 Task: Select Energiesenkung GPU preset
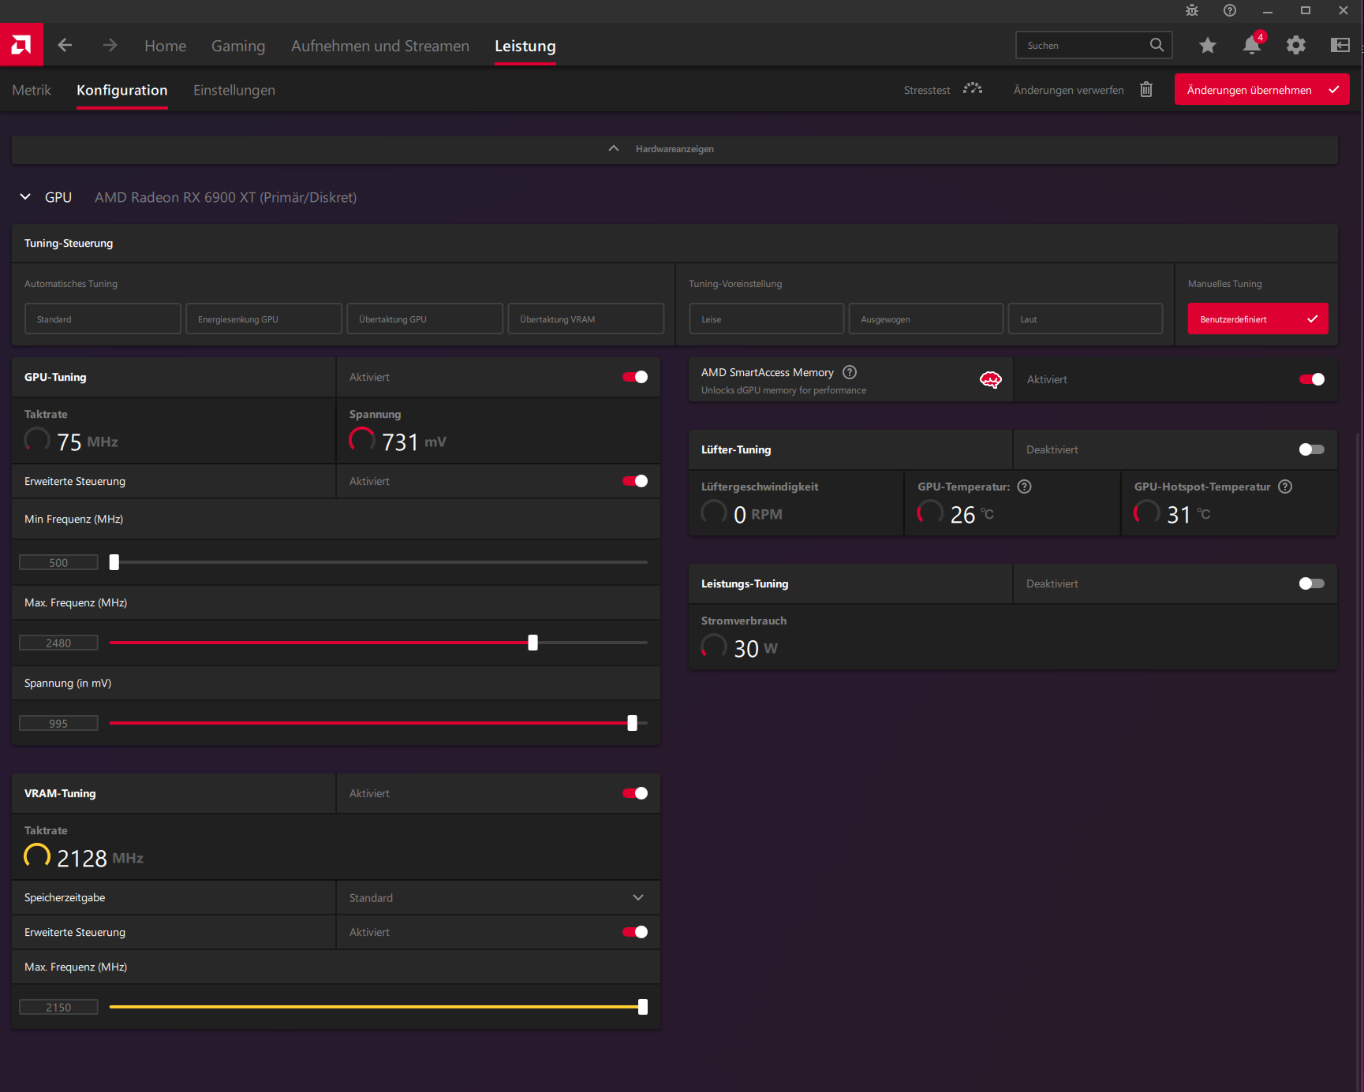[263, 319]
